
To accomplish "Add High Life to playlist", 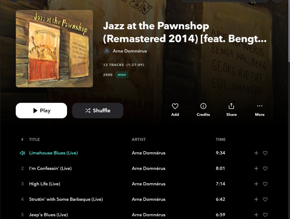I will (x=256, y=184).
